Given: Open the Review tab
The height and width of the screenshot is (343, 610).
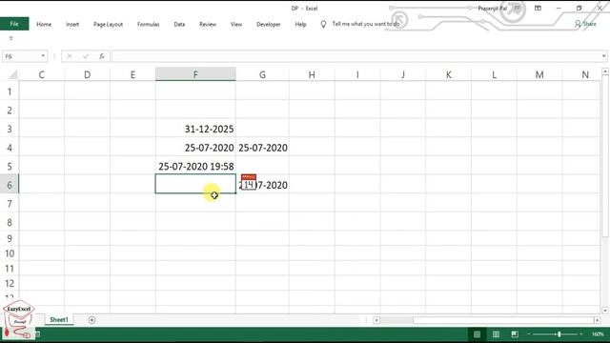Looking at the screenshot, I should (208, 24).
